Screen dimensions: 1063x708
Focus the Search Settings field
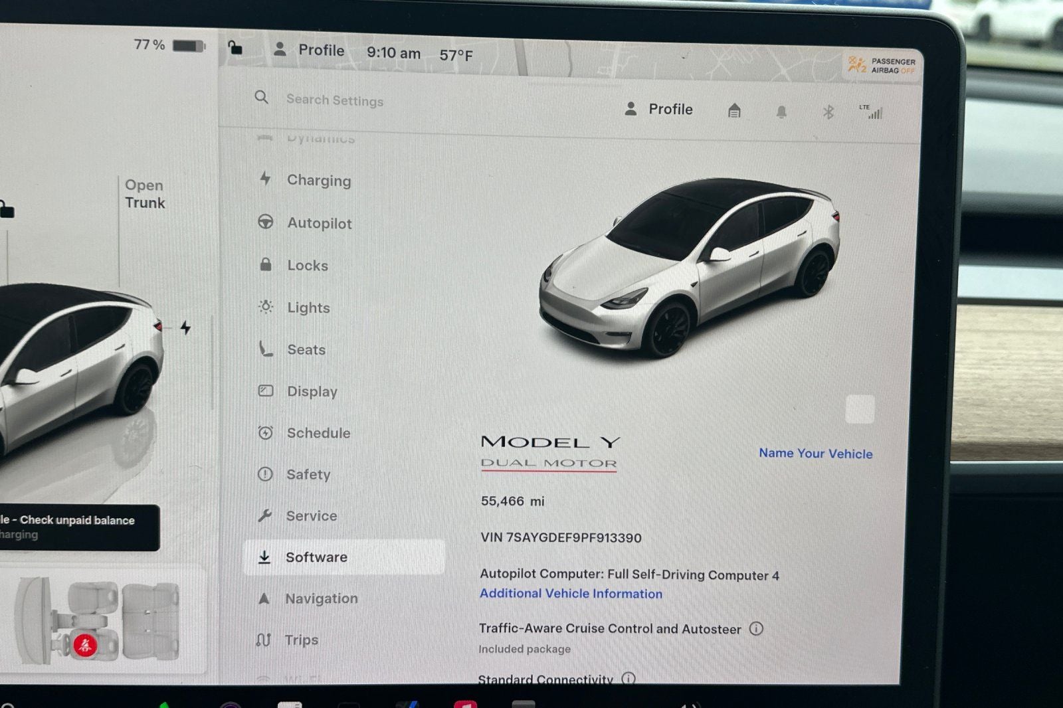tap(335, 100)
